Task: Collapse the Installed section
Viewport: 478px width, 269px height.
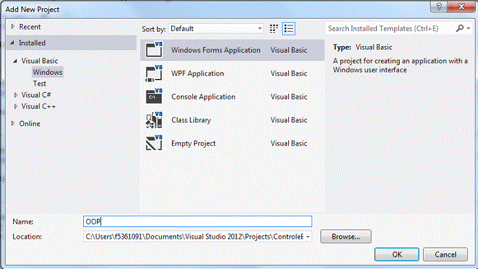Action: point(12,43)
